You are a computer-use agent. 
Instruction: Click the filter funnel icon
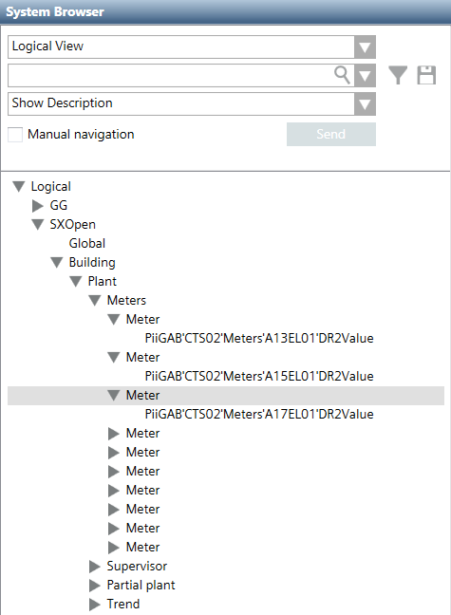(x=398, y=75)
